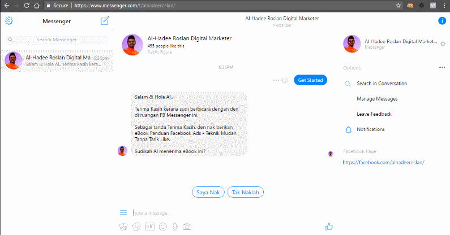Open the Chrome three-dots menu
Viewport: 450px width, 235px height.
444,6
